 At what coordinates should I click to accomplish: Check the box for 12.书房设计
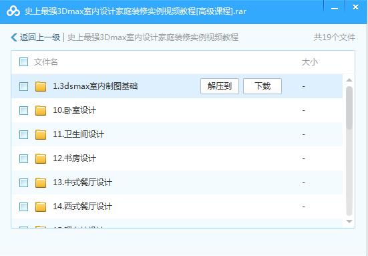coord(23,158)
